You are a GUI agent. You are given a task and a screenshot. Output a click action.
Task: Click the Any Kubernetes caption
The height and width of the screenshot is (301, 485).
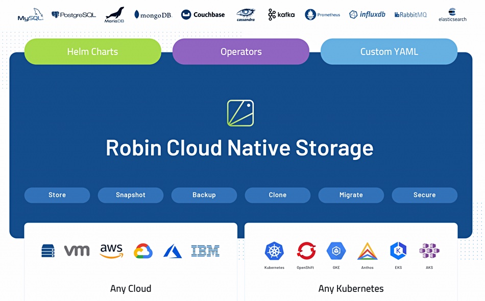click(351, 289)
